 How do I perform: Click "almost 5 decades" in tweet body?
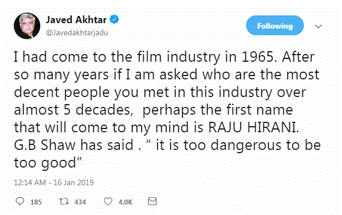(74, 110)
